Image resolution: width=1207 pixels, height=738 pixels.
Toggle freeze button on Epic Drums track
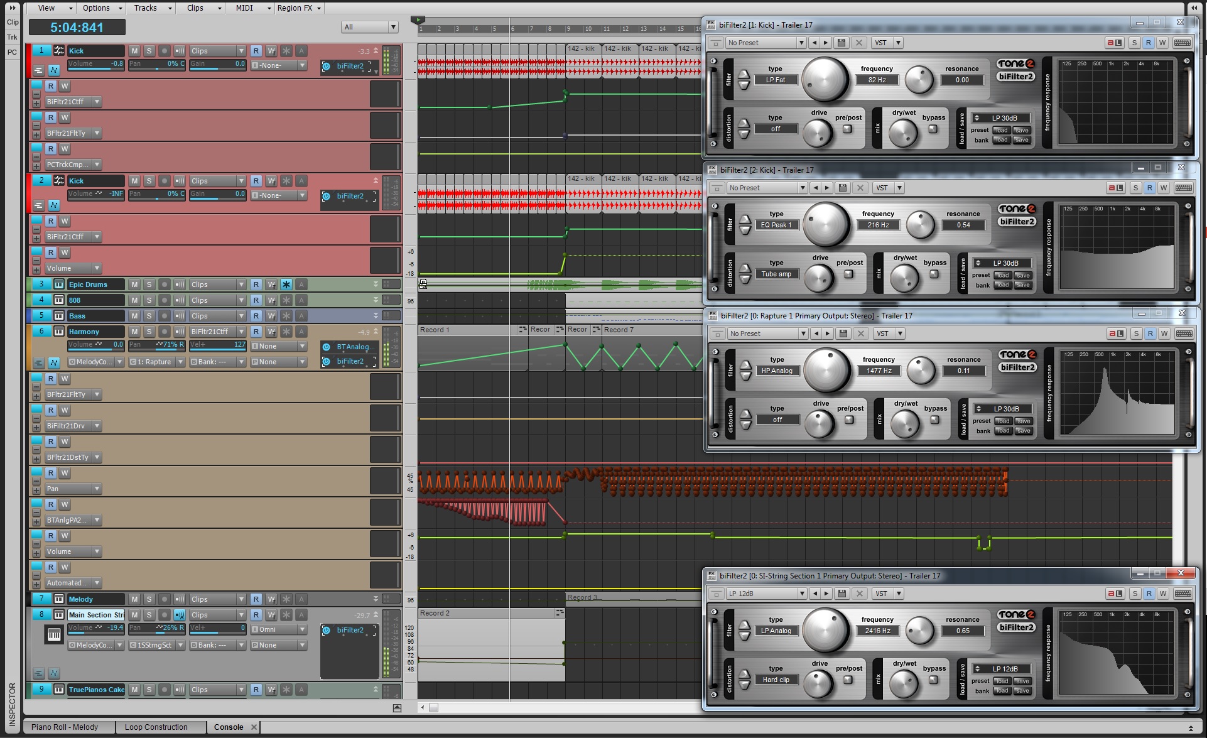286,285
